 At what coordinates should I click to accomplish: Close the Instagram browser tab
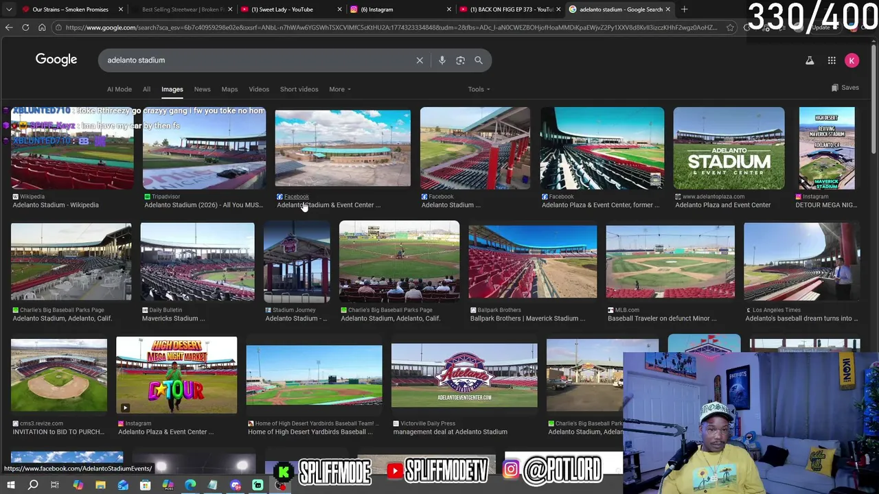448,10
